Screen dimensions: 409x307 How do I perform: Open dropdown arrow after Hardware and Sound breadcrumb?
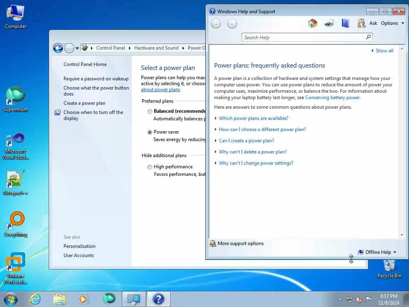point(183,48)
